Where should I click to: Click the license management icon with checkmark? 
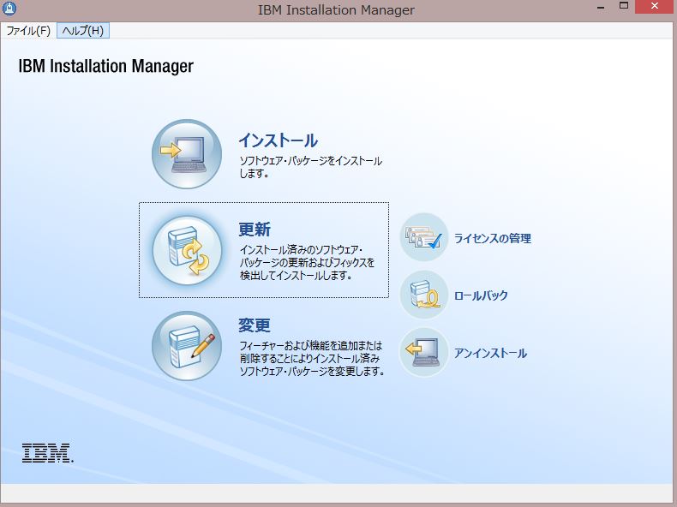click(423, 237)
